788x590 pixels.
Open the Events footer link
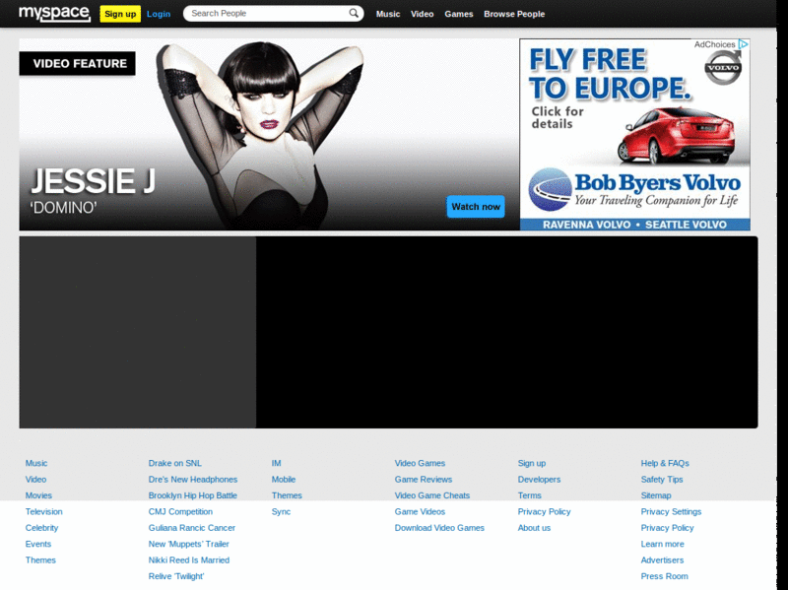38,544
